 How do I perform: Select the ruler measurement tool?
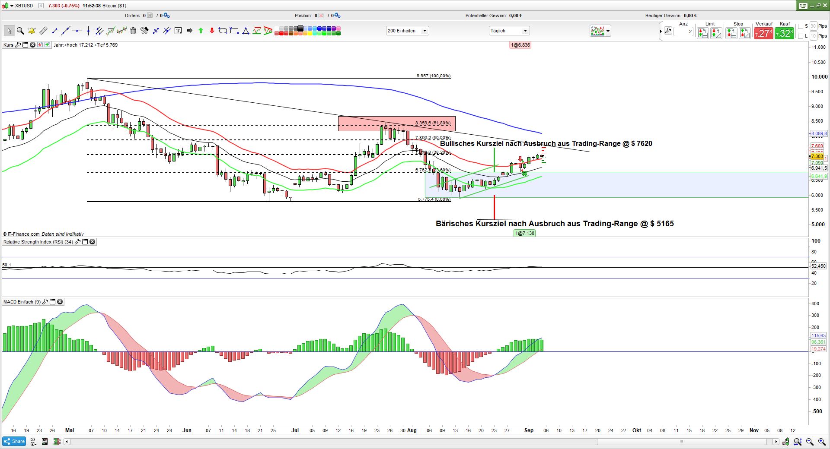(x=43, y=31)
